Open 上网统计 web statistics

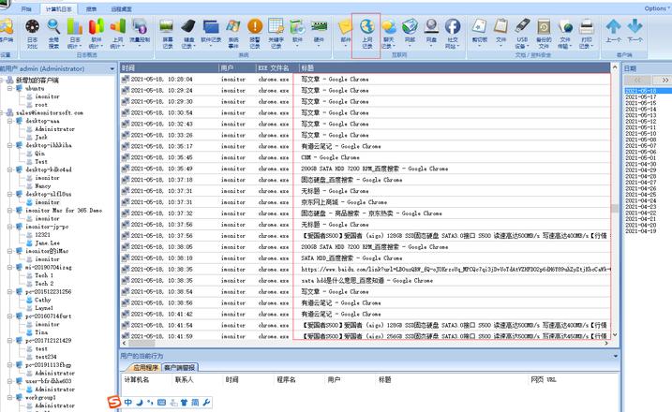coord(118,34)
